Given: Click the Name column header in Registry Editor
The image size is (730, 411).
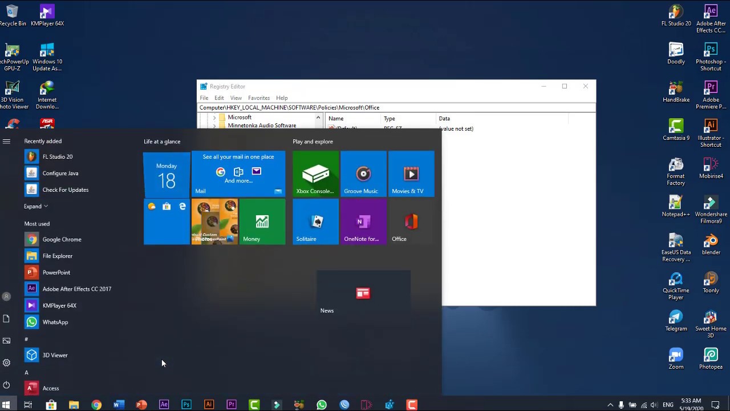Looking at the screenshot, I should (x=353, y=118).
